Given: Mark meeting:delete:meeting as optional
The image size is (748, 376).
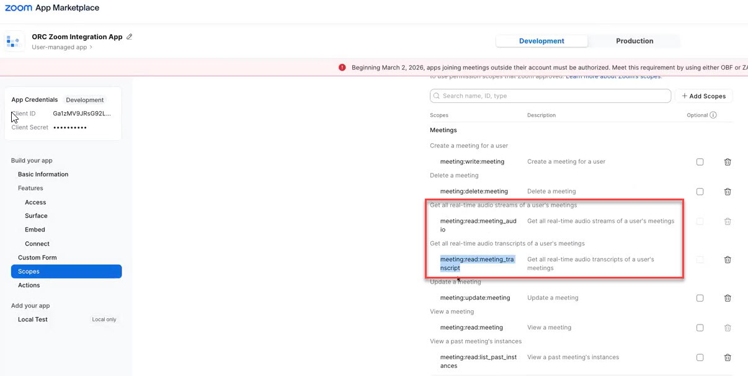Looking at the screenshot, I should [700, 192].
